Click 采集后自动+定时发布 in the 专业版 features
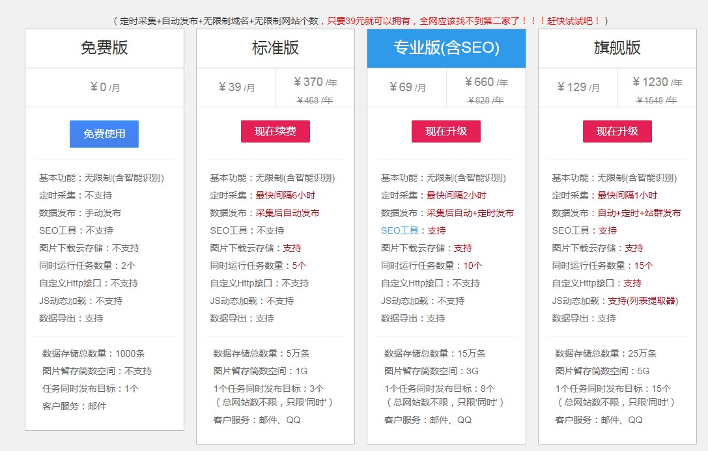This screenshot has width=708, height=451. tap(470, 213)
